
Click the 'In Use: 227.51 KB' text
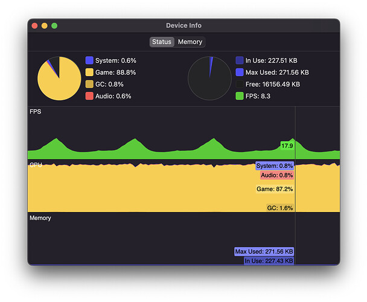click(271, 60)
